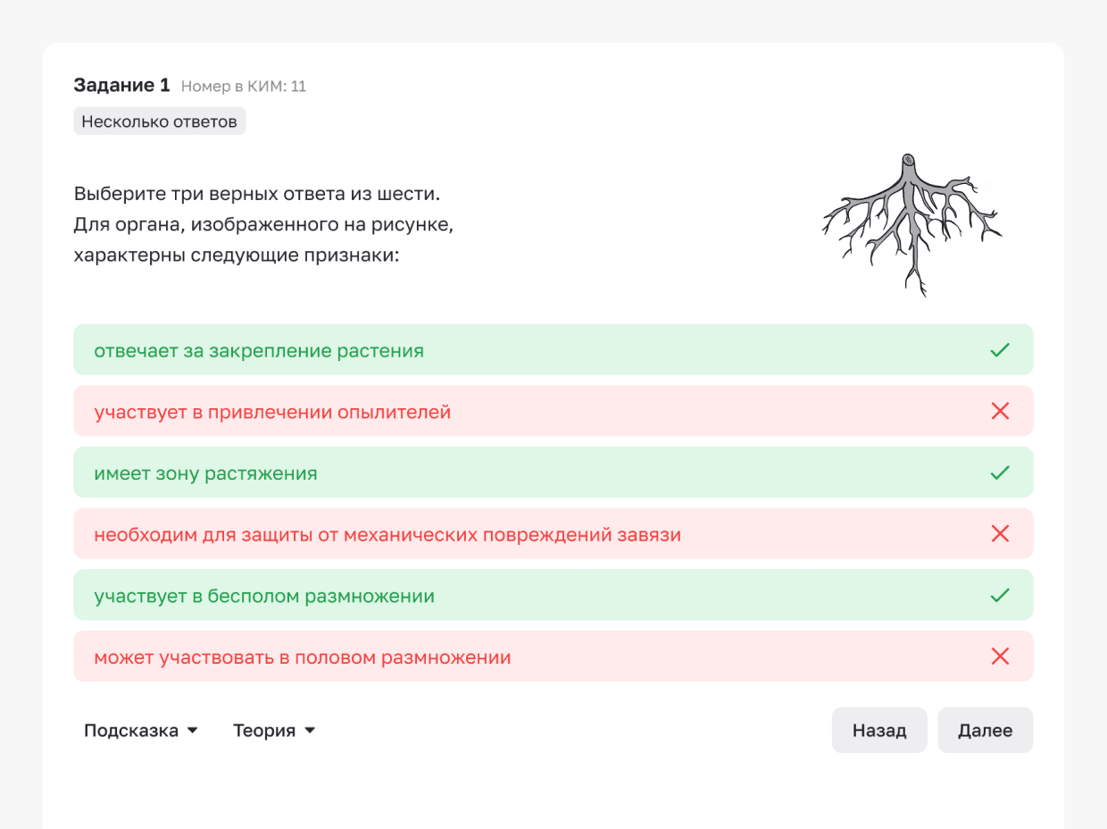This screenshot has width=1107, height=829.
Task: Click the 'Номер в КИМ: 11' label
Action: [243, 87]
